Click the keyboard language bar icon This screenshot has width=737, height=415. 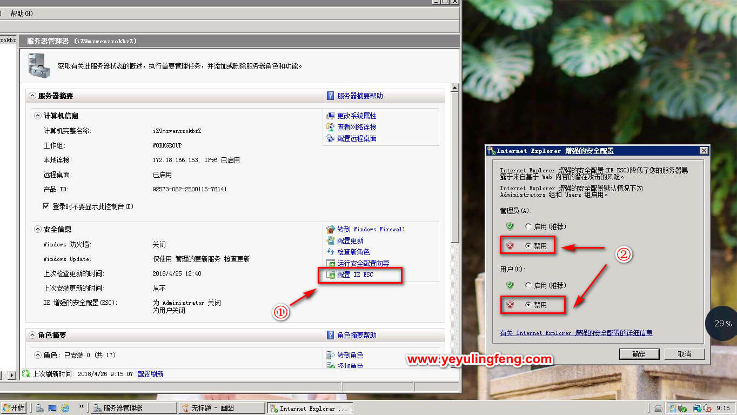click(x=658, y=408)
